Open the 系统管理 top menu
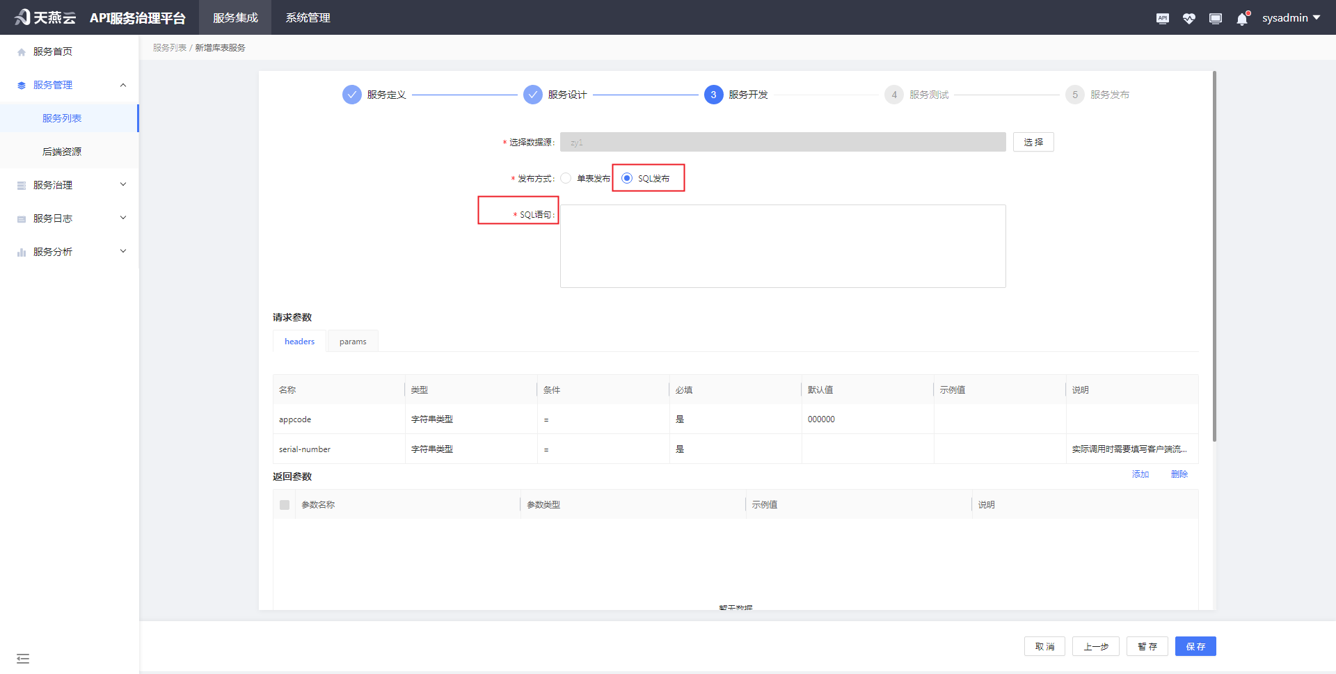The height and width of the screenshot is (674, 1336). click(308, 18)
